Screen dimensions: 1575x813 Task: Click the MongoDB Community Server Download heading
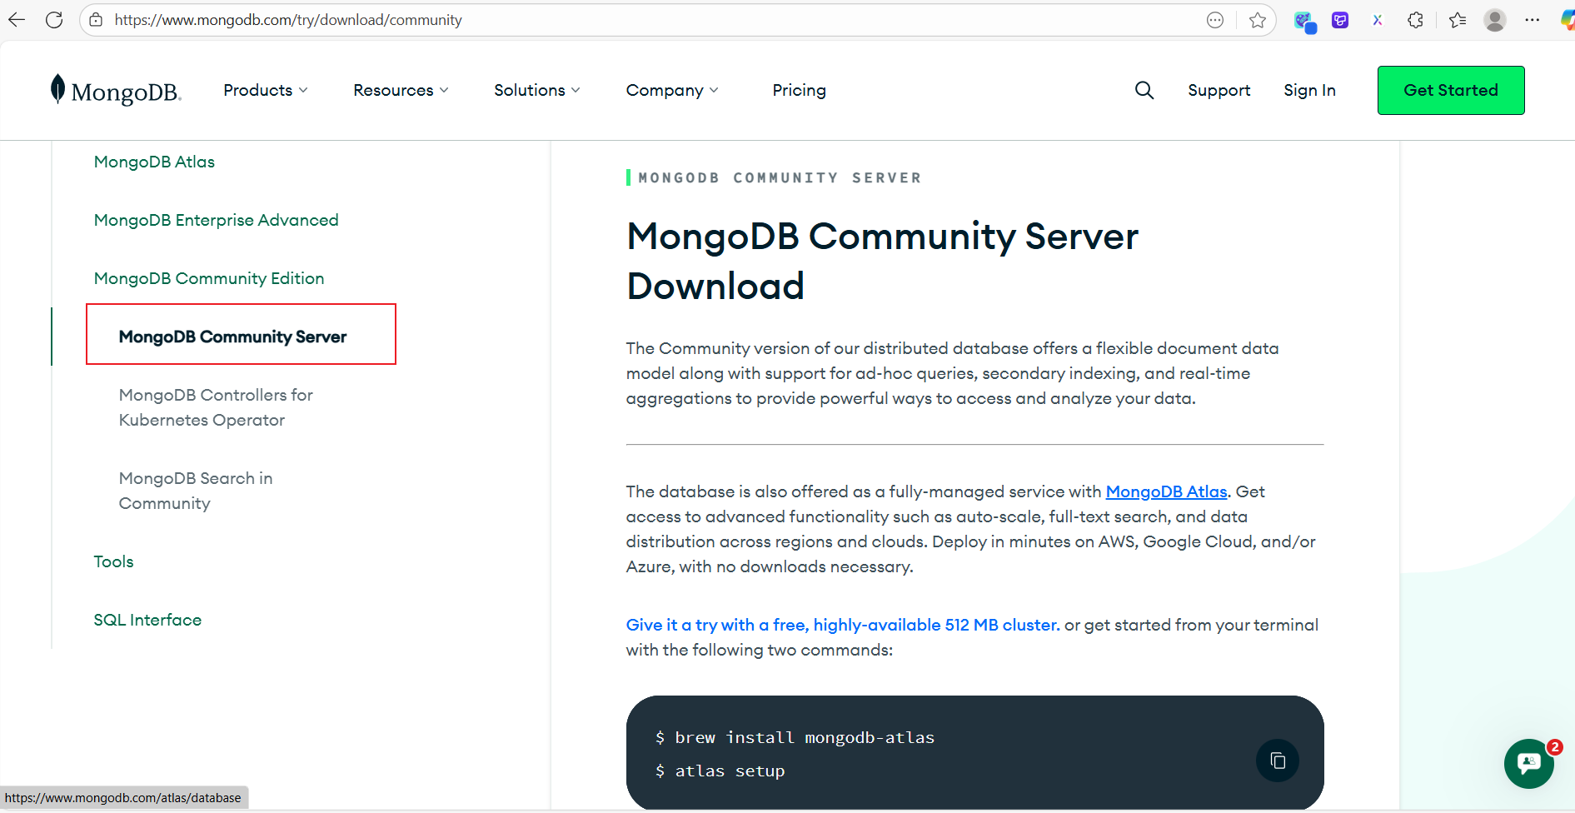click(882, 261)
